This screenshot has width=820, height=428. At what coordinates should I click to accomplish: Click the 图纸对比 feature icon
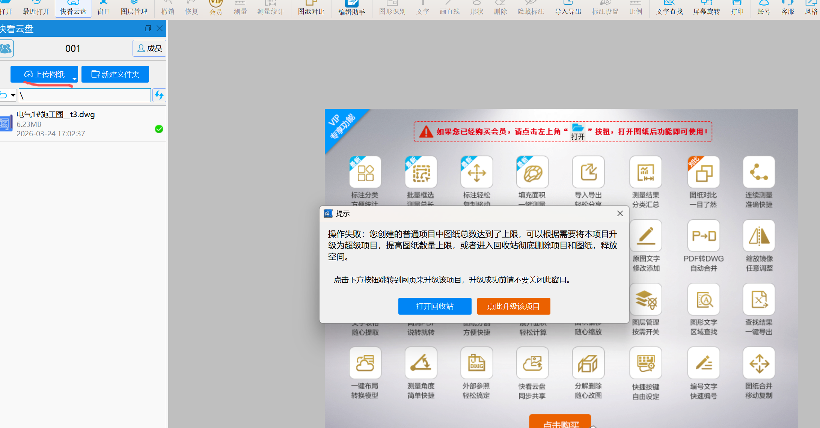703,172
